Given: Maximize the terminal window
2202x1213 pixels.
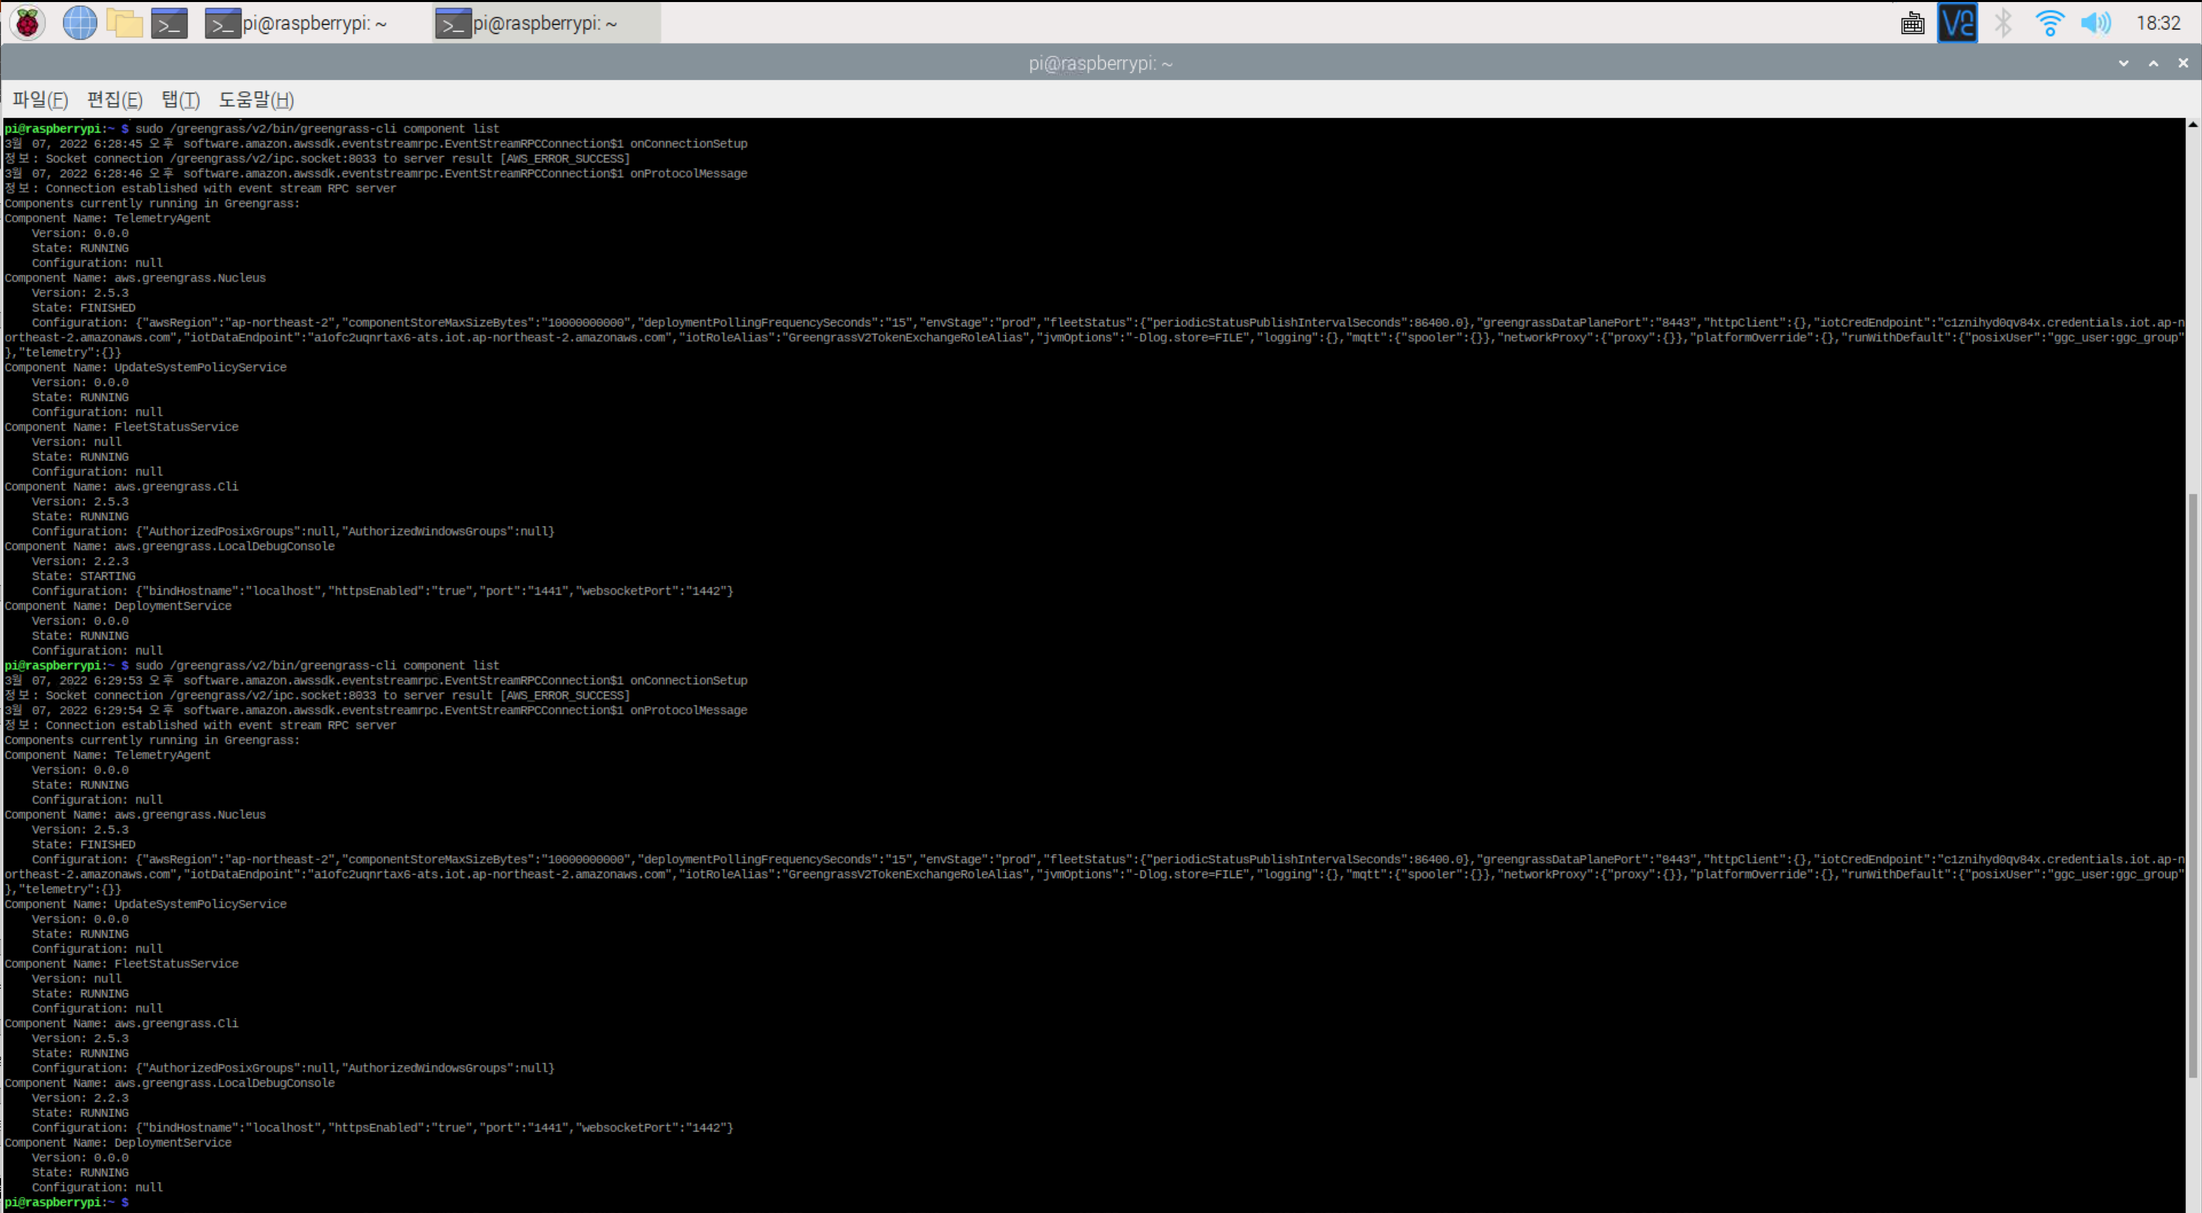Looking at the screenshot, I should [x=2153, y=63].
